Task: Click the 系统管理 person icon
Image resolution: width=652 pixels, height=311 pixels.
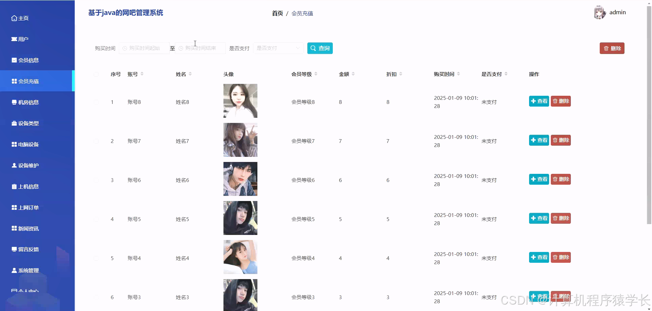Action: coord(14,271)
